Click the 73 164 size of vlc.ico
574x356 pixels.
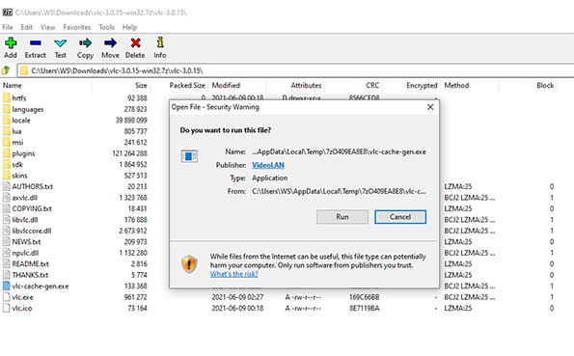tap(137, 308)
